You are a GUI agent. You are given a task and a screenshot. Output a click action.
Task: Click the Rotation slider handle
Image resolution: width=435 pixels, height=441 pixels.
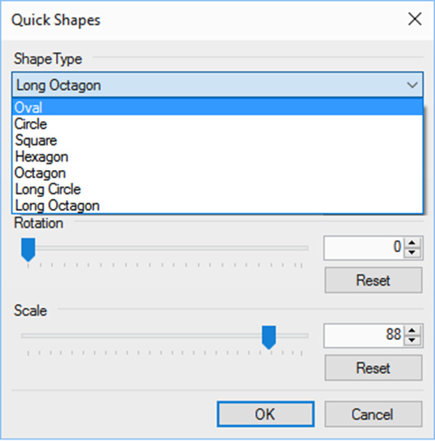pyautogui.click(x=28, y=249)
